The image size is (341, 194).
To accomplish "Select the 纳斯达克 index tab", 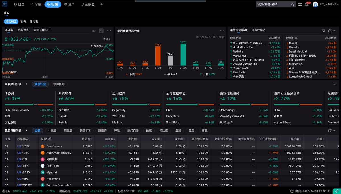I will [23, 30].
